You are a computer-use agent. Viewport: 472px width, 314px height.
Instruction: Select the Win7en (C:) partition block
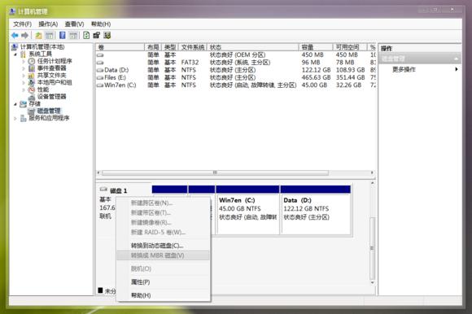click(x=247, y=210)
